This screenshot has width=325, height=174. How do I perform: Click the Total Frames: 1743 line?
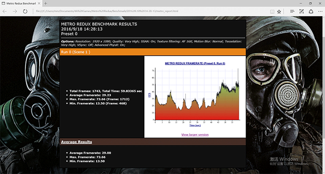point(106,91)
